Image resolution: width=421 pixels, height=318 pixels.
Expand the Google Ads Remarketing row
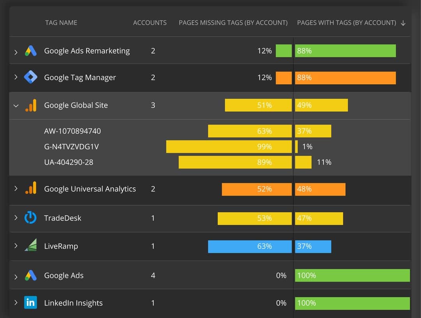click(x=16, y=52)
